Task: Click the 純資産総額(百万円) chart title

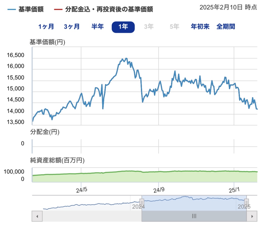Action: point(57,160)
